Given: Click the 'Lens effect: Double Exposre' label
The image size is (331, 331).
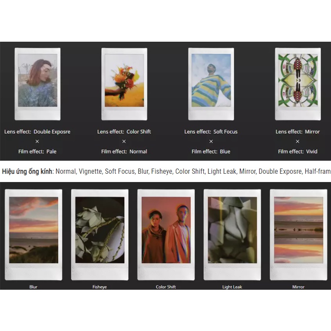Looking at the screenshot, I should pyautogui.click(x=37, y=132).
